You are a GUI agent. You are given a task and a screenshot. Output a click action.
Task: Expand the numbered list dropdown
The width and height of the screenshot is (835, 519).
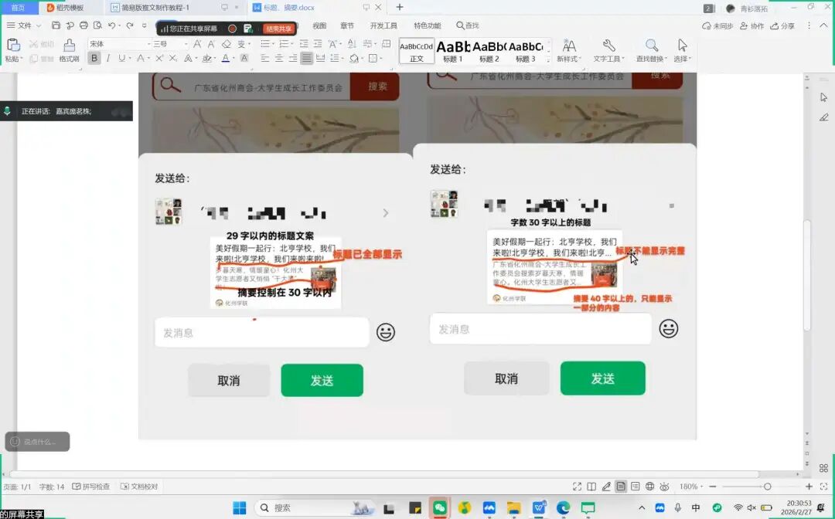(291, 43)
